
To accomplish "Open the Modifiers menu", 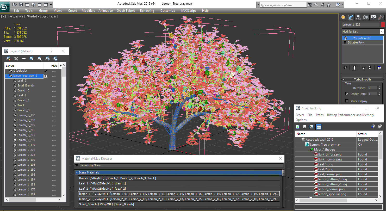I will tap(88, 11).
